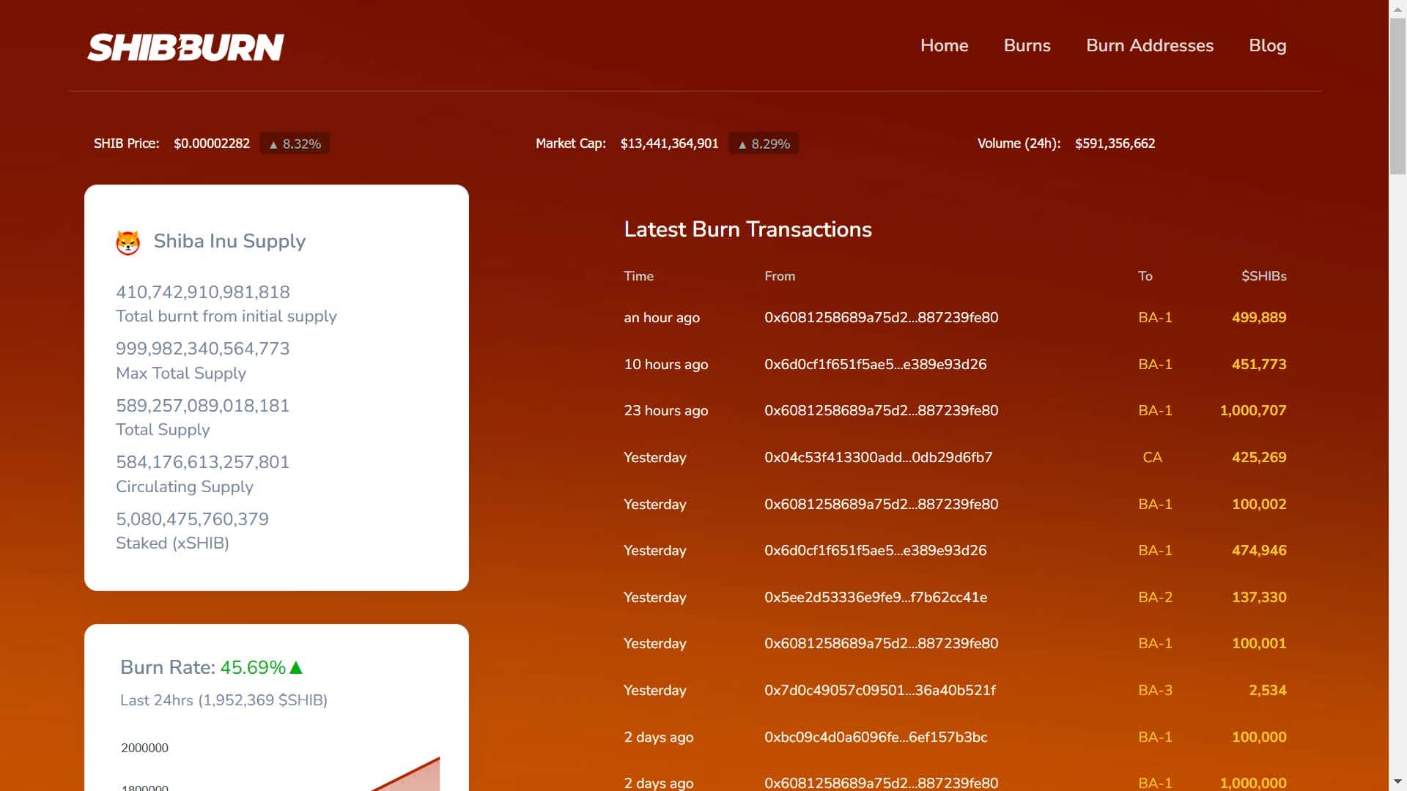Click BA-1 in the '23 hours ago' row
Viewport: 1407px width, 791px height.
(x=1155, y=410)
